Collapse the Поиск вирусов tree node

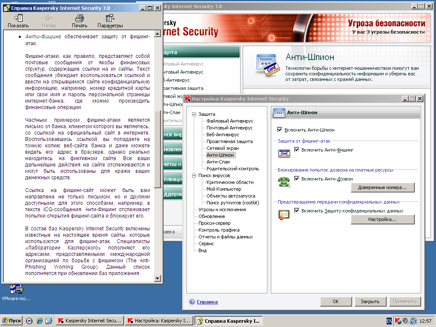click(x=194, y=175)
